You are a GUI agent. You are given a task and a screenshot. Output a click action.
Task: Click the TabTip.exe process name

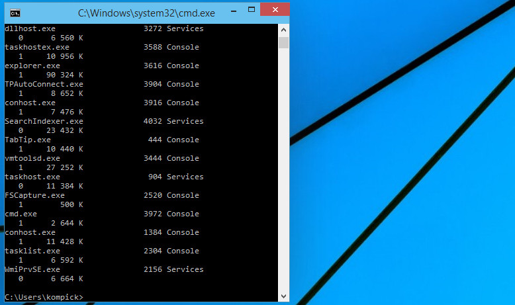coord(28,140)
